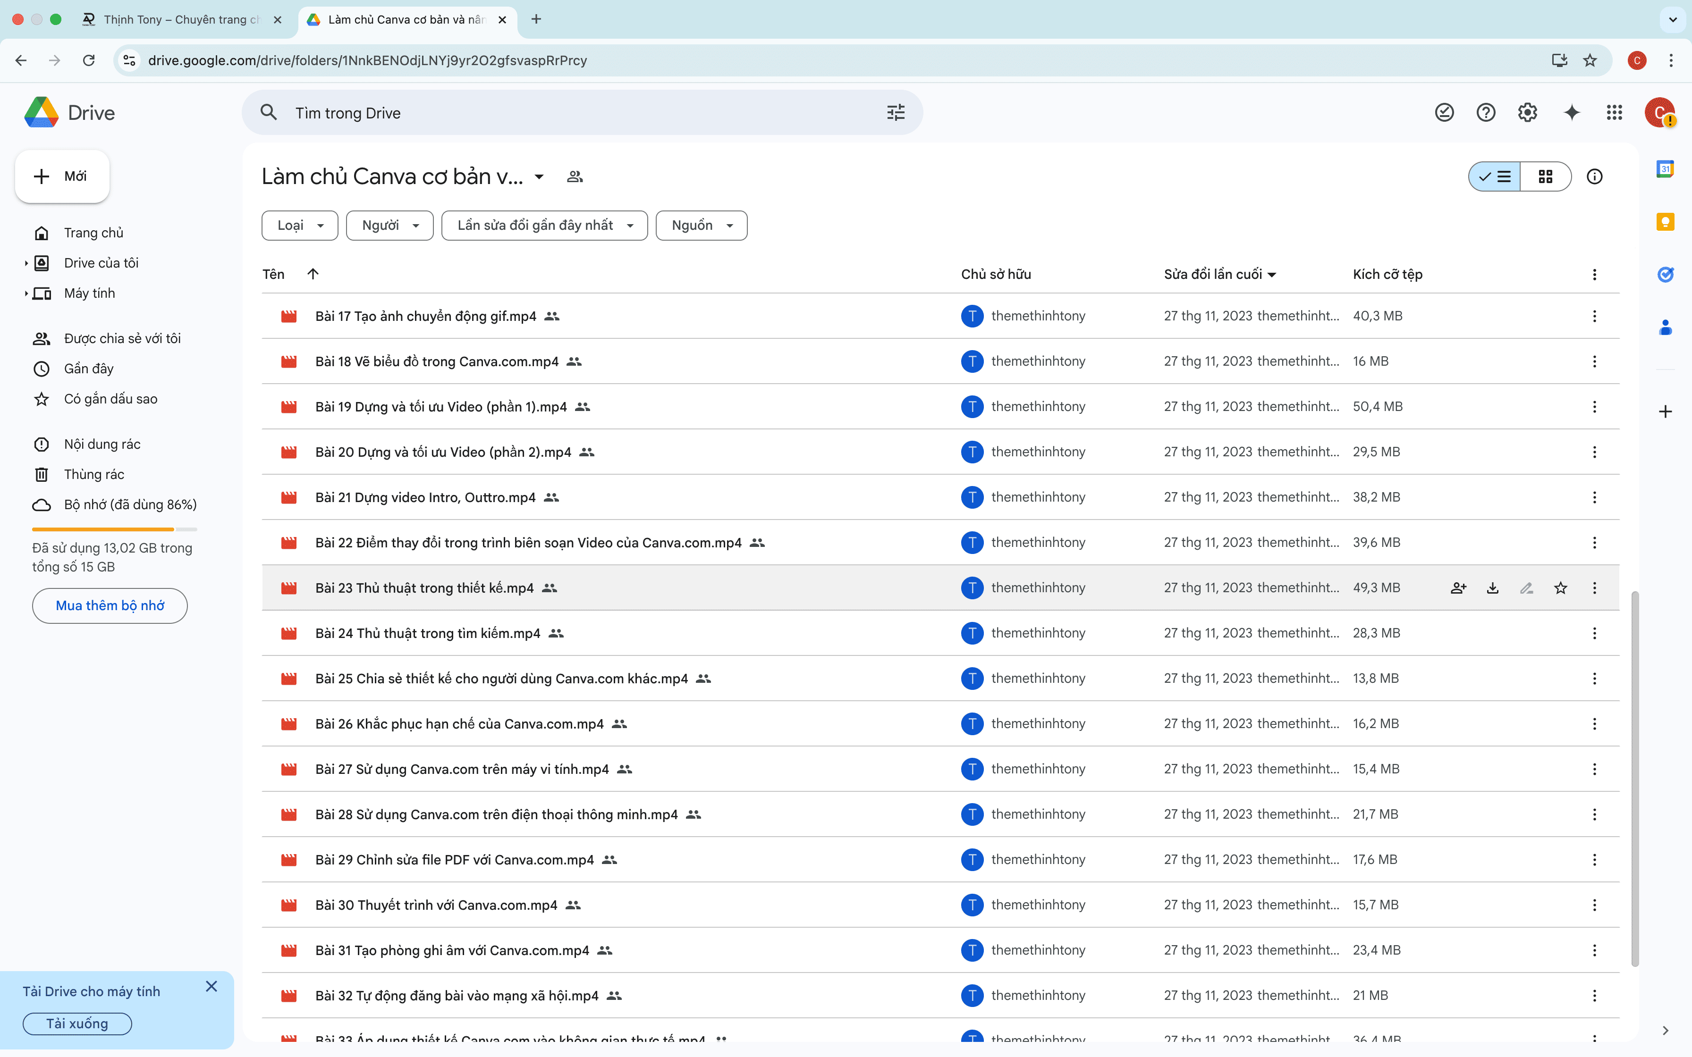Open Google apps grid launcher
The height and width of the screenshot is (1057, 1692).
point(1614,113)
